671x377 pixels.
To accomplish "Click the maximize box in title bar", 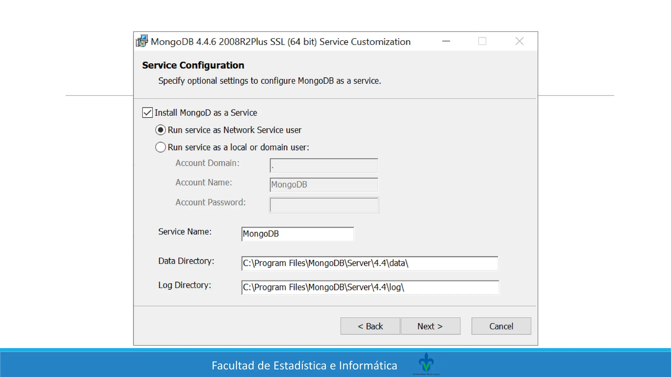I will point(482,41).
